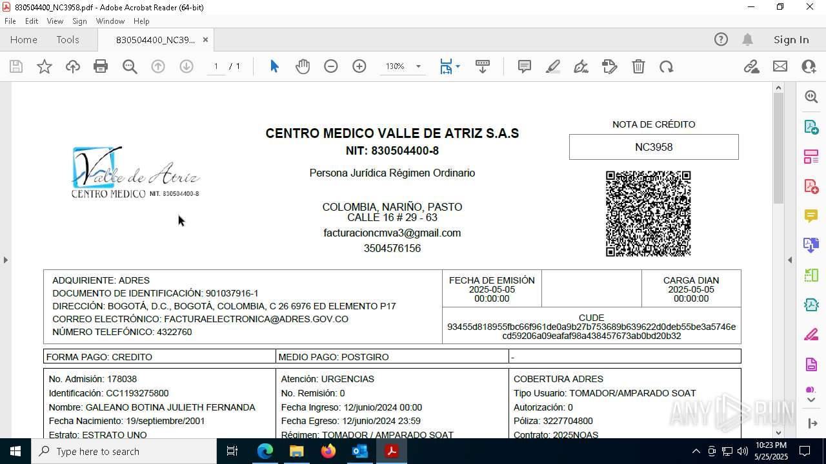Launch Microsoft Edge from the taskbar
The width and height of the screenshot is (826, 464).
point(265,451)
